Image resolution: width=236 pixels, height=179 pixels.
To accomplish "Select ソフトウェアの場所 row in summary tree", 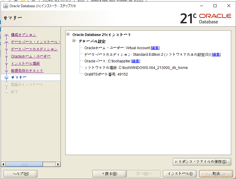I will pyautogui.click(x=136, y=68).
